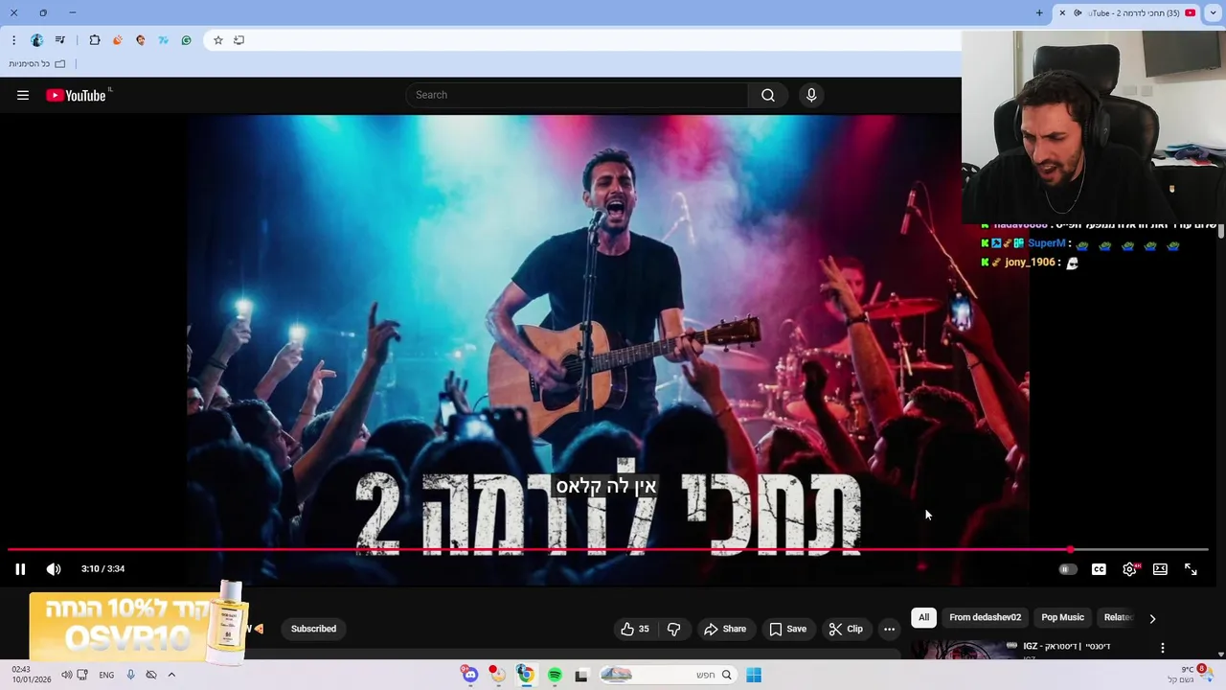Enter full screen mode

pos(1191,569)
